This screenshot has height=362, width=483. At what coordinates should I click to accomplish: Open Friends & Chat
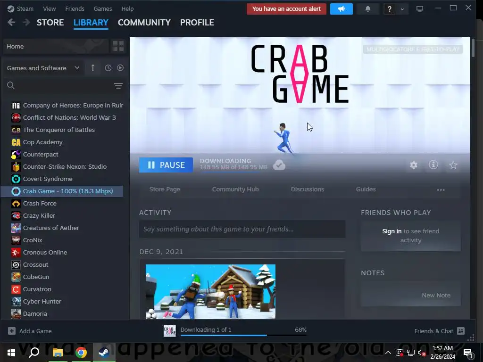[439, 331]
